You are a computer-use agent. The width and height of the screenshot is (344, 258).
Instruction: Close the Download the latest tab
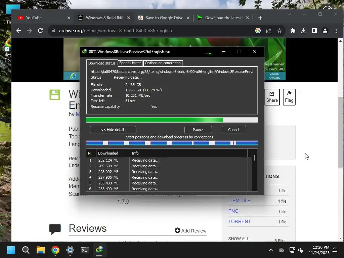pyautogui.click(x=248, y=18)
